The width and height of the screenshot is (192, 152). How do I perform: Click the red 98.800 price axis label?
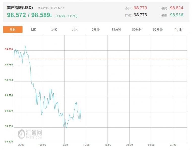tap(9, 49)
